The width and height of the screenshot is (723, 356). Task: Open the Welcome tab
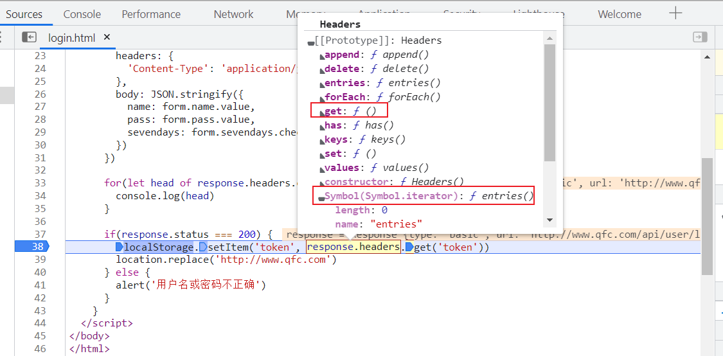tap(620, 14)
